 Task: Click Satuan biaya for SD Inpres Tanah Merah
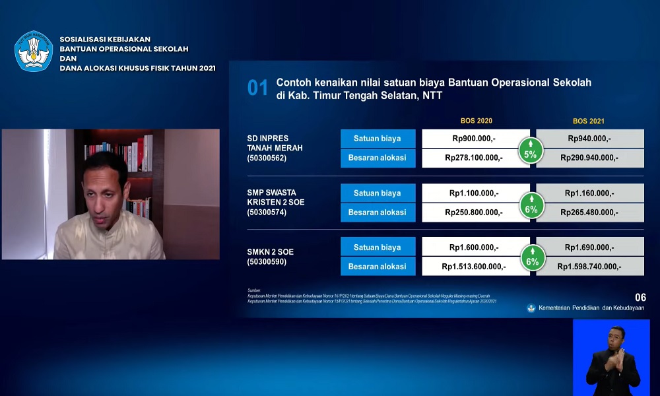coord(378,139)
